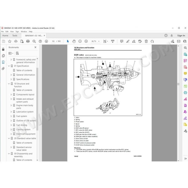Open the Standard service value table bookmark
Image resolution: width=188 pixels, height=188 pixels.
click(24, 149)
